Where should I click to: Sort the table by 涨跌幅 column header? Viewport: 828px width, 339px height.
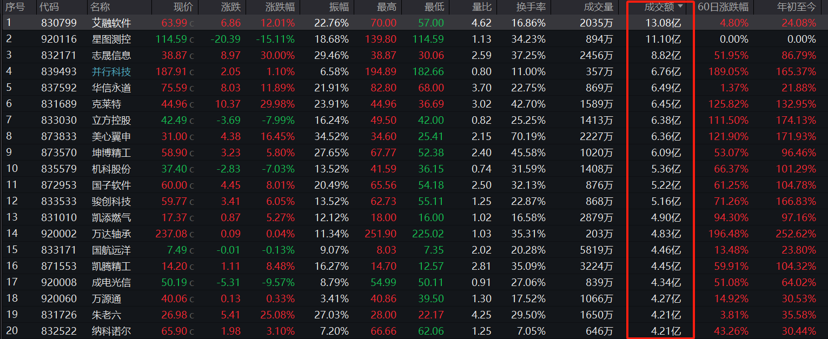280,7
